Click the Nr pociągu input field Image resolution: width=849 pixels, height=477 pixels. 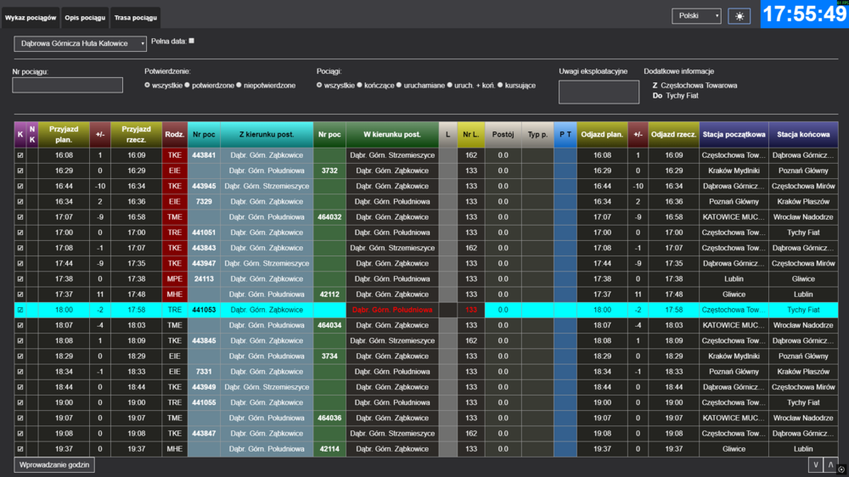click(x=67, y=85)
